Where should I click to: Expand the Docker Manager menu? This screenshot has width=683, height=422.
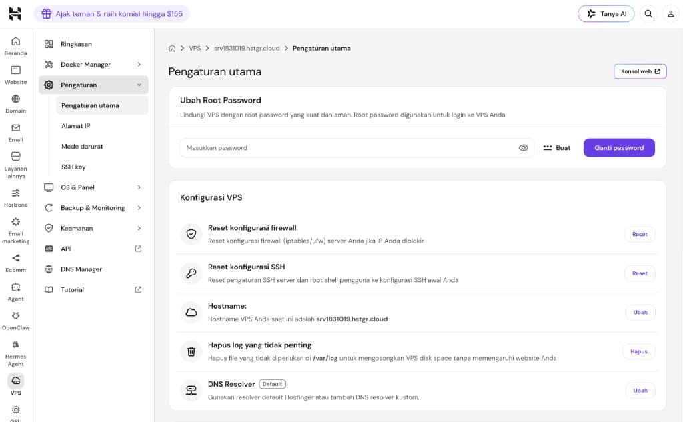pyautogui.click(x=93, y=65)
